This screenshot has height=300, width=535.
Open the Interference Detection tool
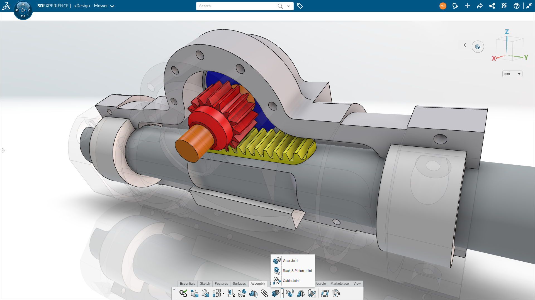point(312,293)
